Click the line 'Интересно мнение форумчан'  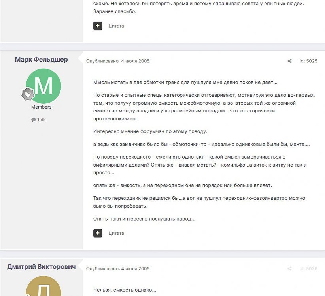tap(150, 131)
